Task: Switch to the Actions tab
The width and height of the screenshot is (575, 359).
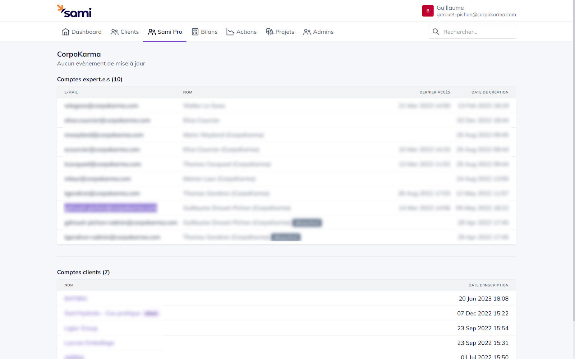Action: coord(241,32)
